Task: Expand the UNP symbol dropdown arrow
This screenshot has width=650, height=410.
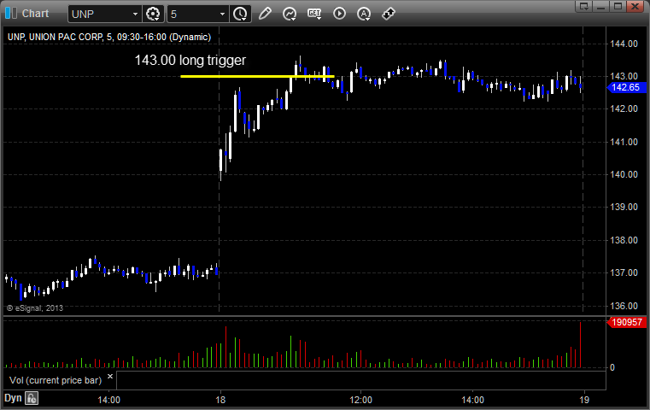Action: [135, 15]
